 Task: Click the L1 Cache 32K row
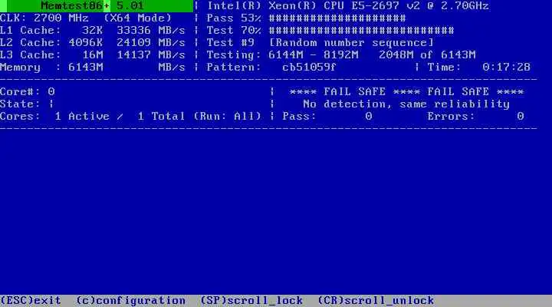click(x=92, y=30)
